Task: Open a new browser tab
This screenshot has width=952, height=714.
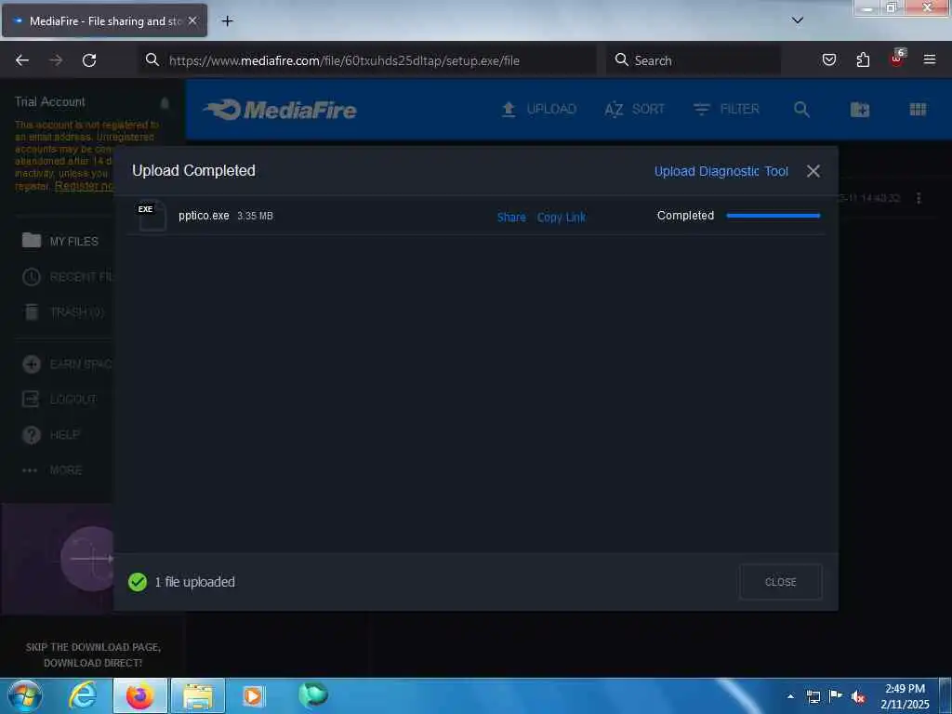Action: (227, 21)
